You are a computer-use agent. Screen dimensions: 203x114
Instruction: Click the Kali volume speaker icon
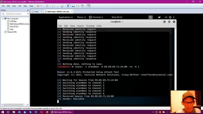[166, 17]
